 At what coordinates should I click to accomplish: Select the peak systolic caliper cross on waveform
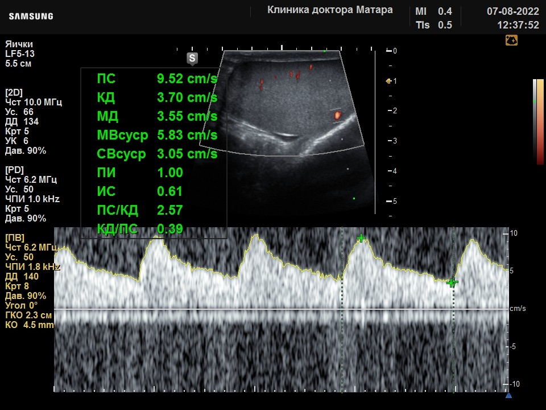[x=361, y=239]
